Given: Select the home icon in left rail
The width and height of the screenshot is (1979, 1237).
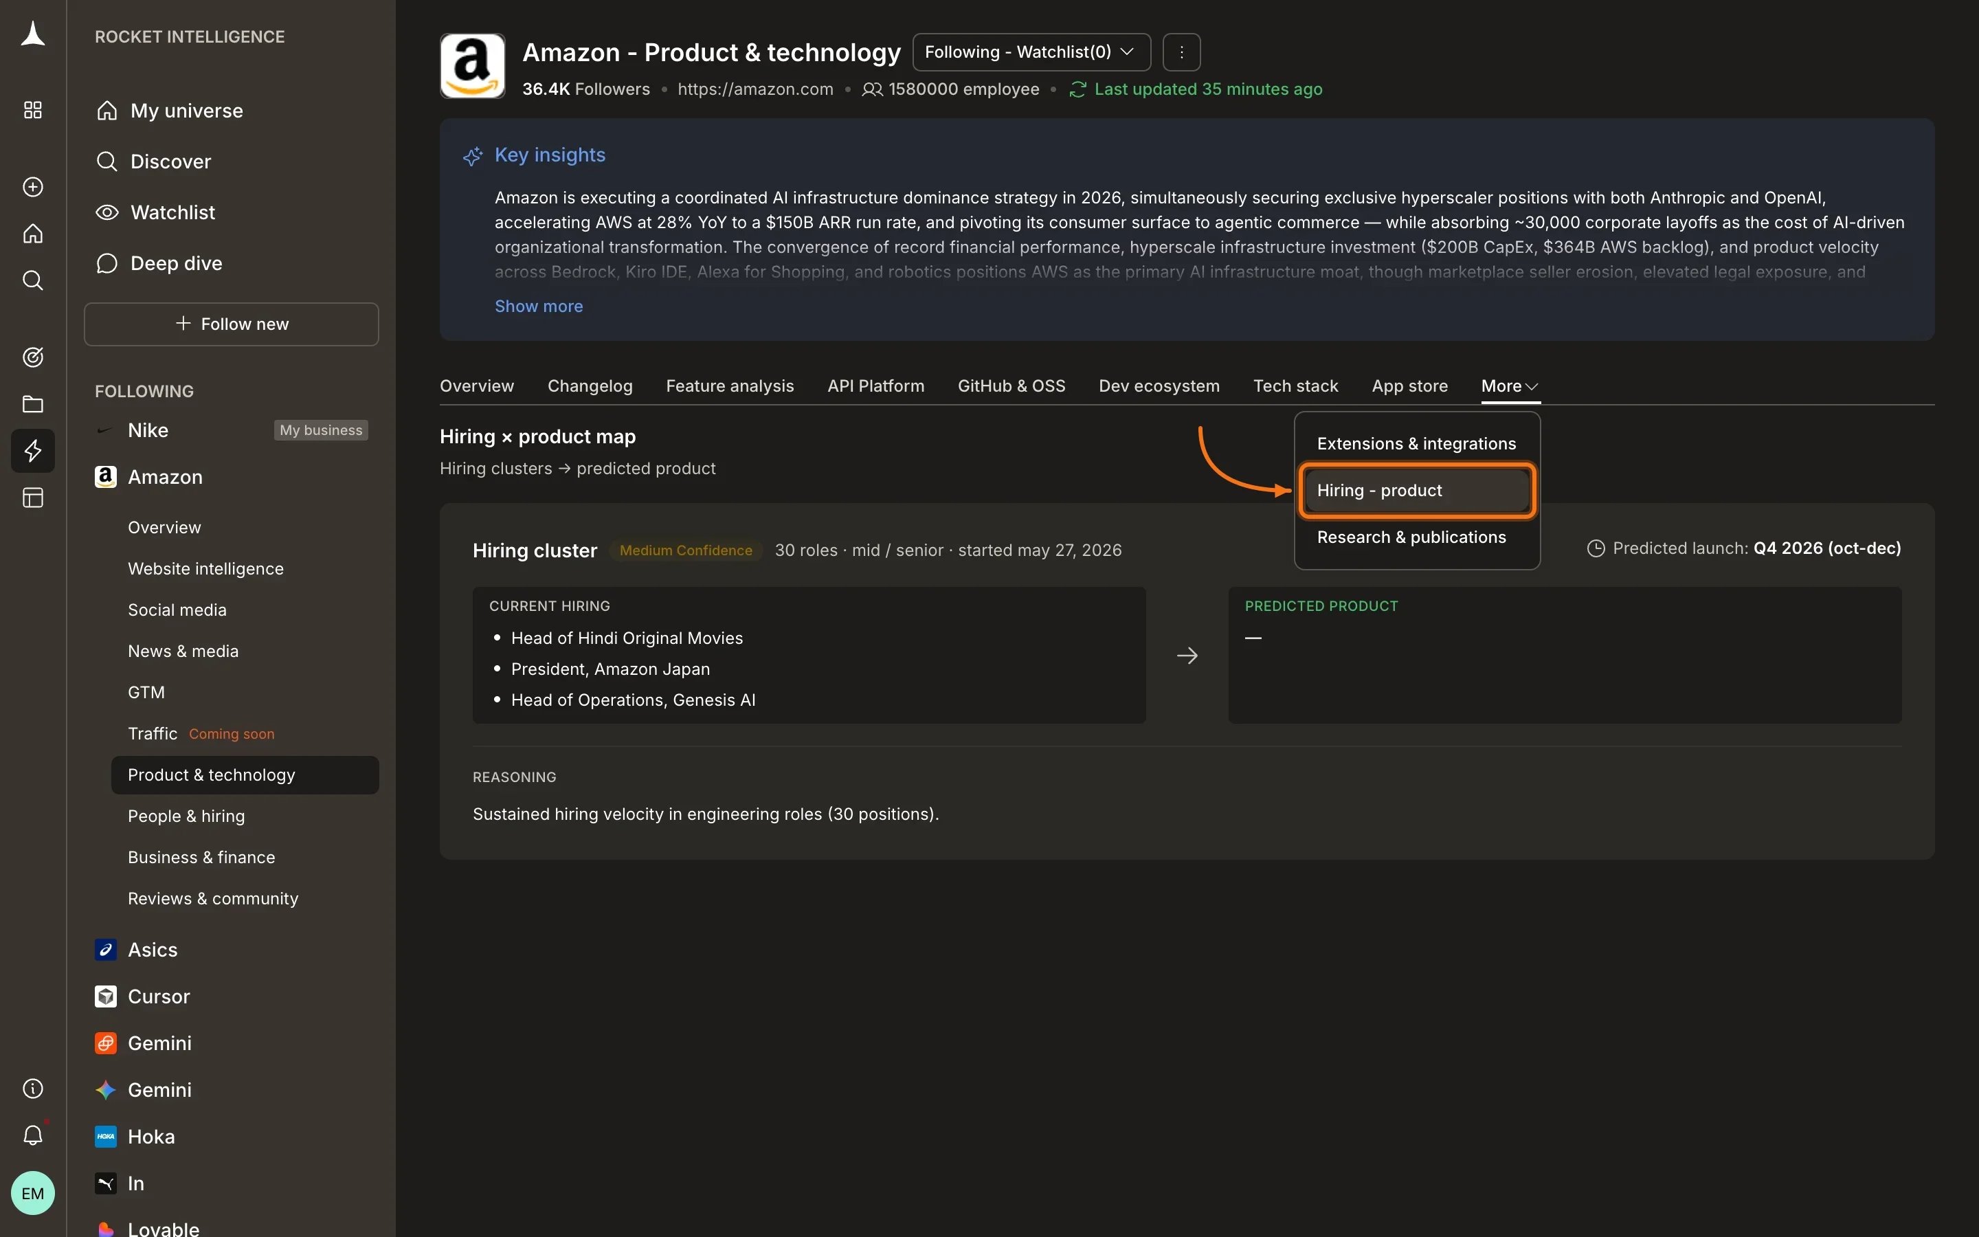Looking at the screenshot, I should (33, 234).
